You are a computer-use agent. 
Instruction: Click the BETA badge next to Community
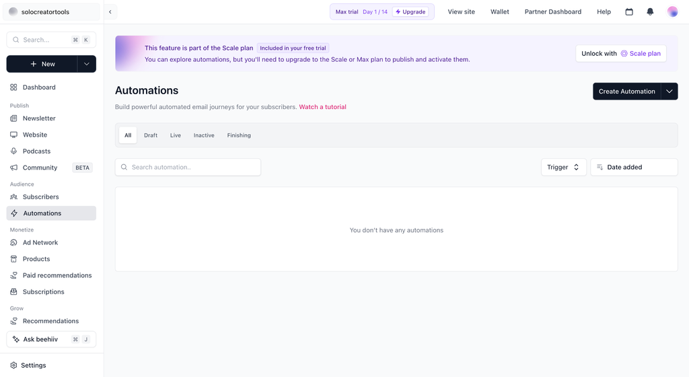click(x=82, y=168)
